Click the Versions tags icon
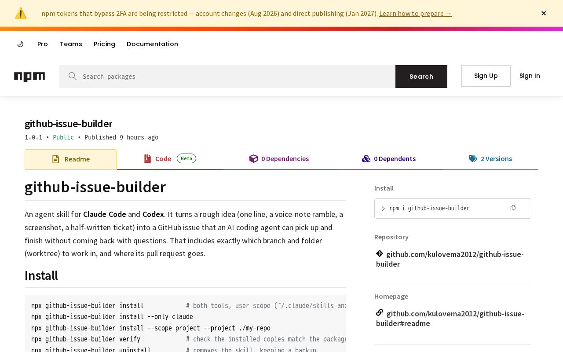This screenshot has height=352, width=563. 473,158
